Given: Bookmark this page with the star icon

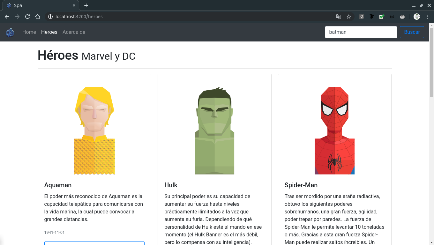Looking at the screenshot, I should 349,17.
